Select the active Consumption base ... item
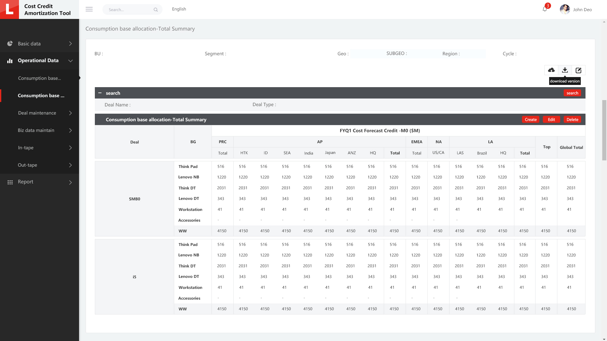This screenshot has height=341, width=607. point(40,96)
